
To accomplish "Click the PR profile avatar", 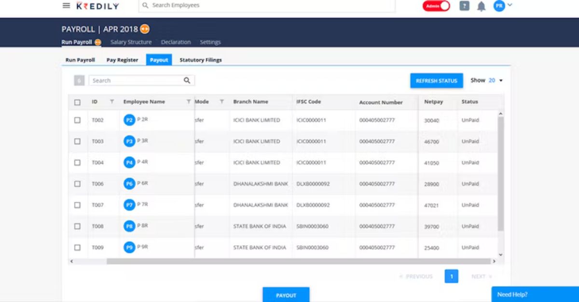I will (x=497, y=6).
